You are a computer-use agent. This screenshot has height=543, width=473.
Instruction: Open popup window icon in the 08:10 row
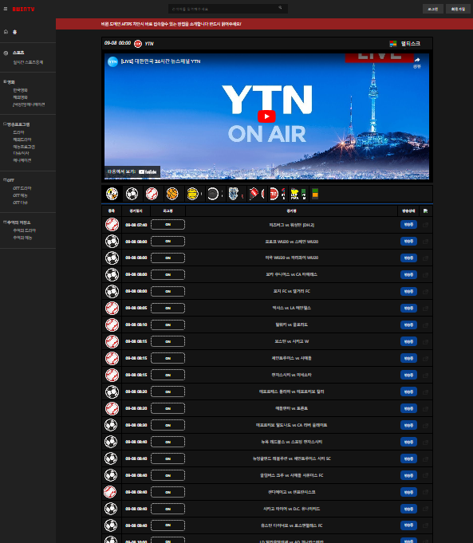(425, 325)
